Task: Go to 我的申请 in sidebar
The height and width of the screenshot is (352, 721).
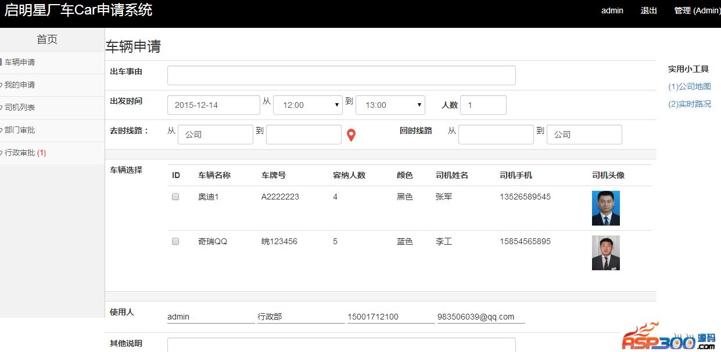Action: [20, 85]
